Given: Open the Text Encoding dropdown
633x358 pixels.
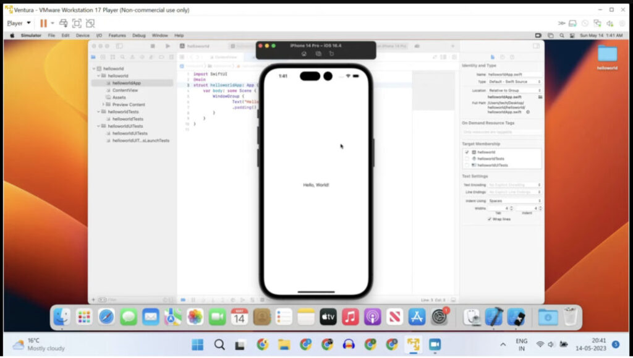Looking at the screenshot, I should point(515,185).
